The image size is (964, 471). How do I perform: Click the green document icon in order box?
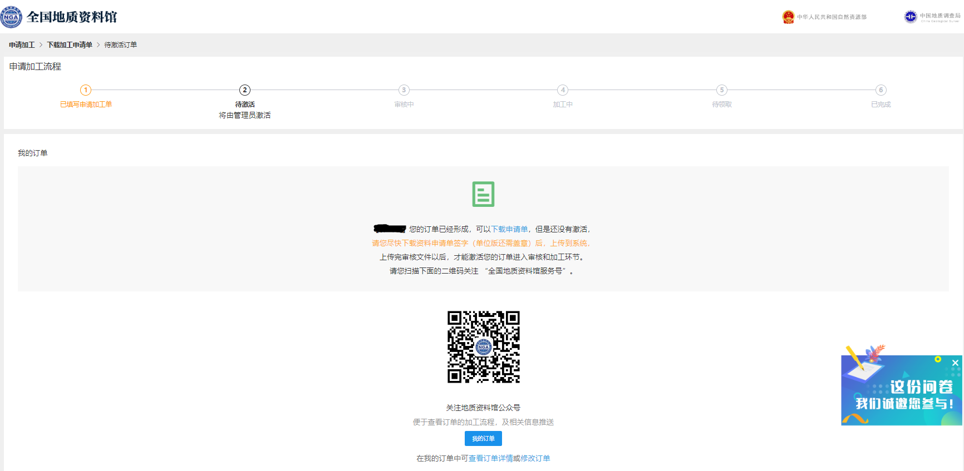483,194
